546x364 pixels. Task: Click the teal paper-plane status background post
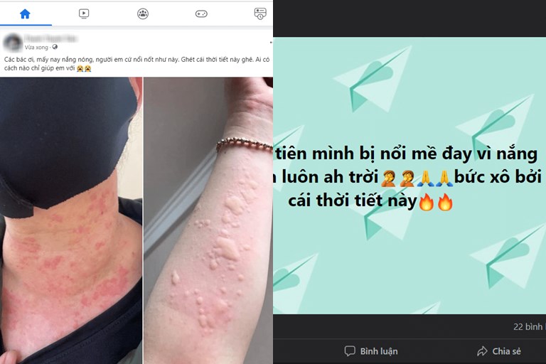pos(409,176)
